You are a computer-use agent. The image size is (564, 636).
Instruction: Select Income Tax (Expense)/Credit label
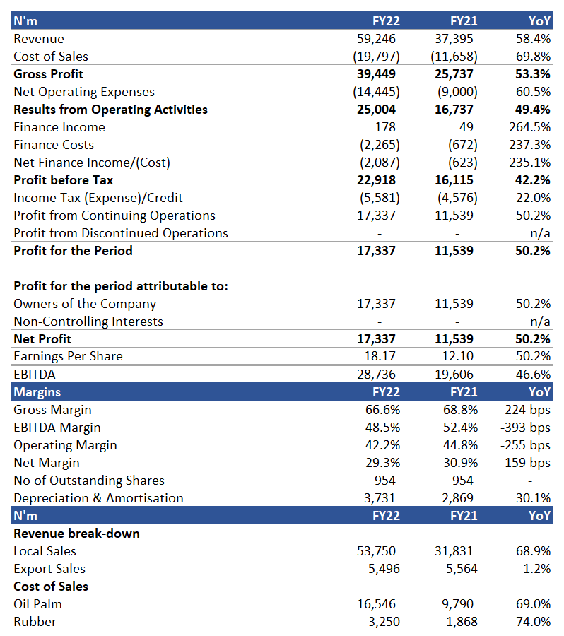(x=98, y=198)
